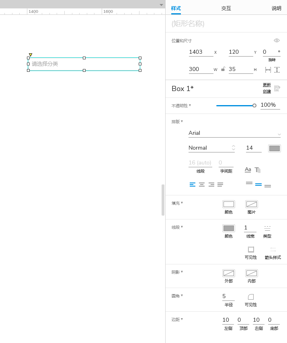Viewport: 287px width, 343px height.
Task: Open the manage widget styles icon
Action: 277,88
